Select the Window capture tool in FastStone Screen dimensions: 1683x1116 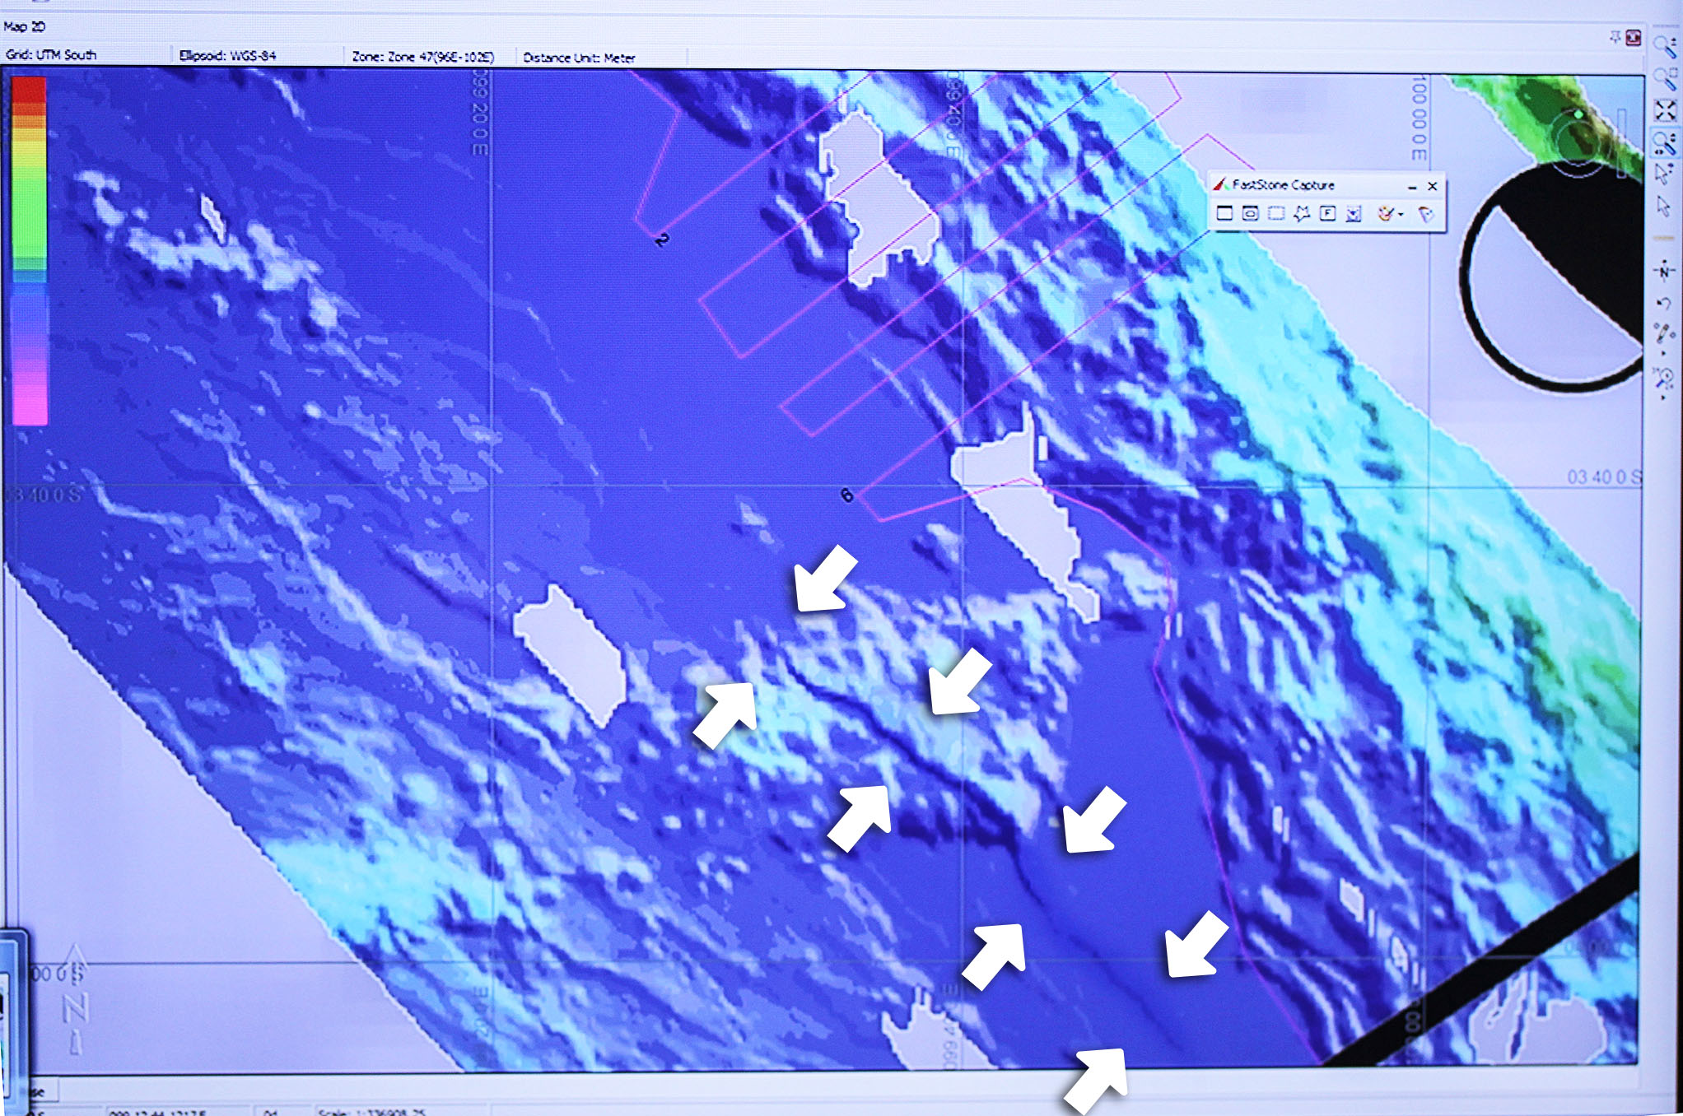[1252, 212]
